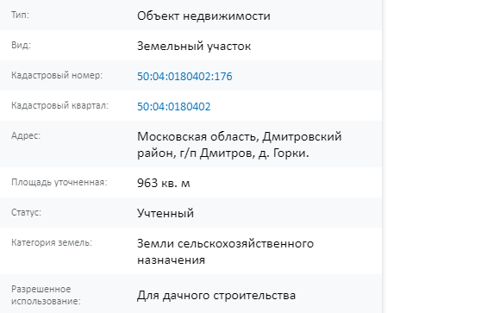This screenshot has width=481, height=313.
Task: Click the "Кадастровый квартал:" label
Action: pos(59,105)
